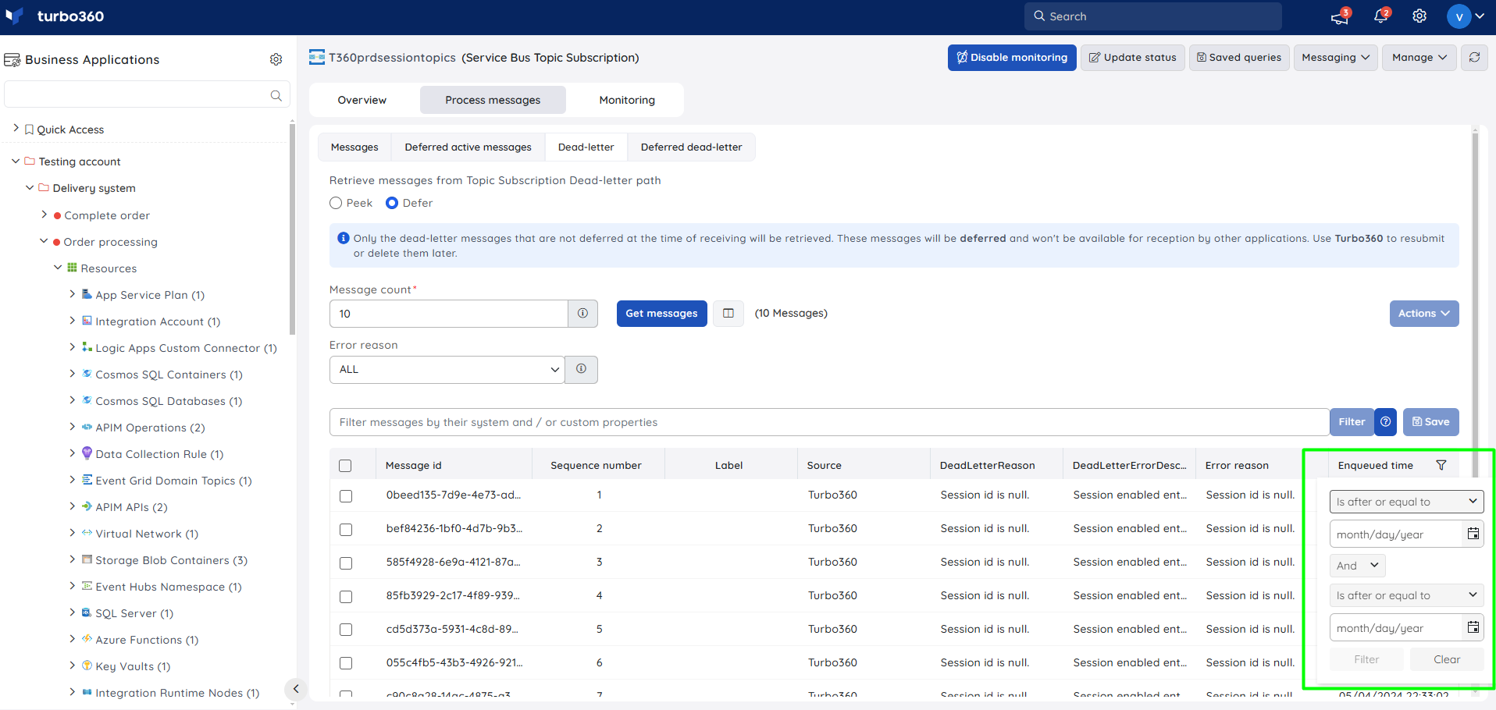The image size is (1496, 710).
Task: Open the second date calendar picker icon
Action: coord(1473,628)
